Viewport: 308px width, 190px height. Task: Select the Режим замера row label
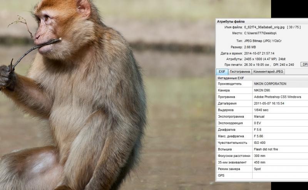(229, 169)
